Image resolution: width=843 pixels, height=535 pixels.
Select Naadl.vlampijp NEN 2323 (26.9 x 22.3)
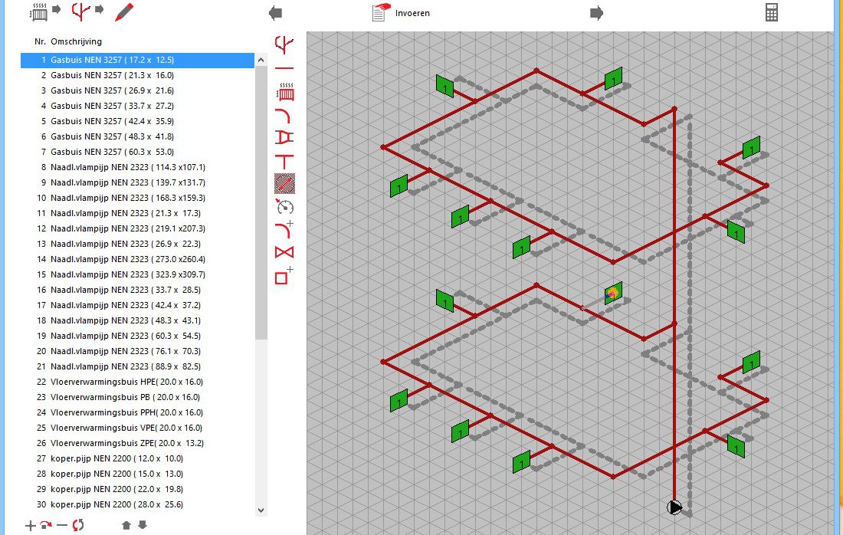coord(137,244)
